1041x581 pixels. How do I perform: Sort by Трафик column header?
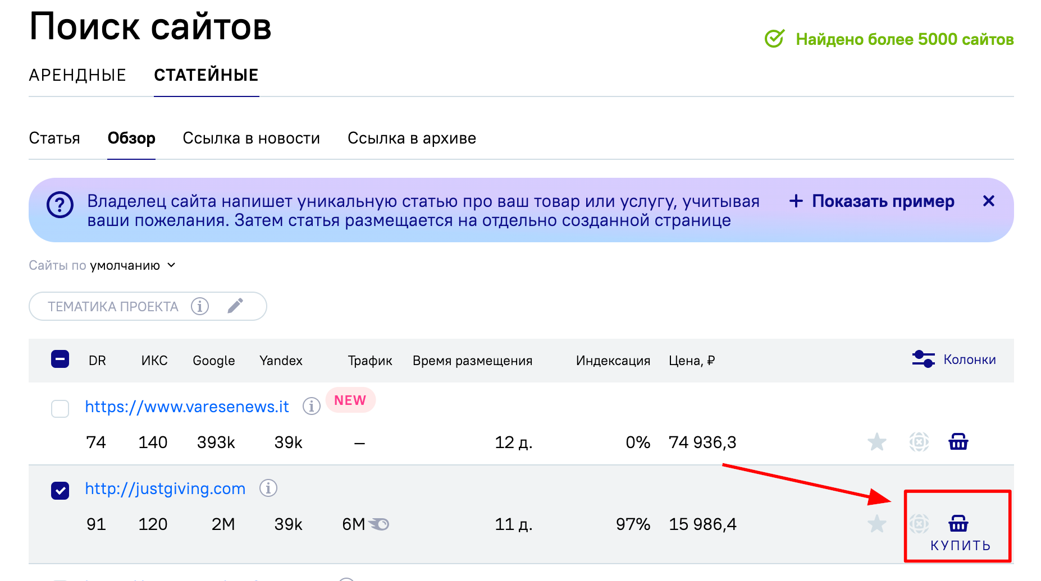pos(370,361)
